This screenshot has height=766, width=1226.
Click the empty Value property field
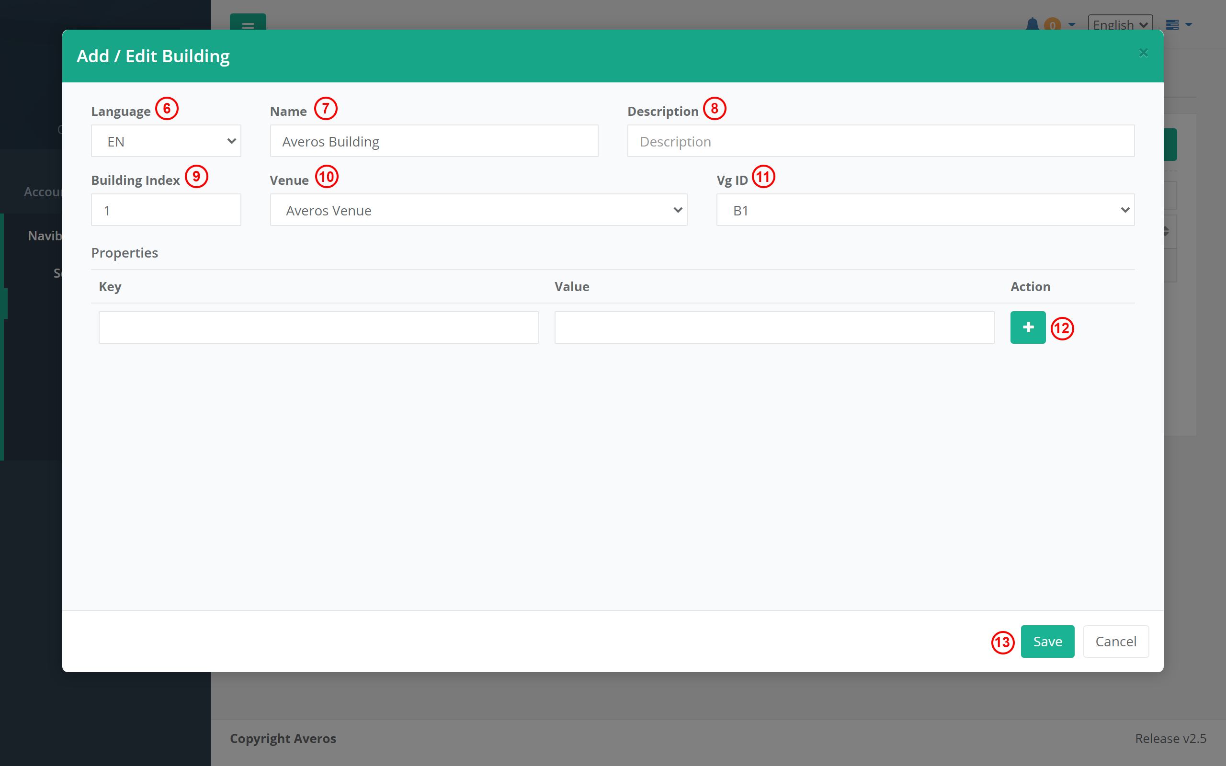tap(774, 327)
